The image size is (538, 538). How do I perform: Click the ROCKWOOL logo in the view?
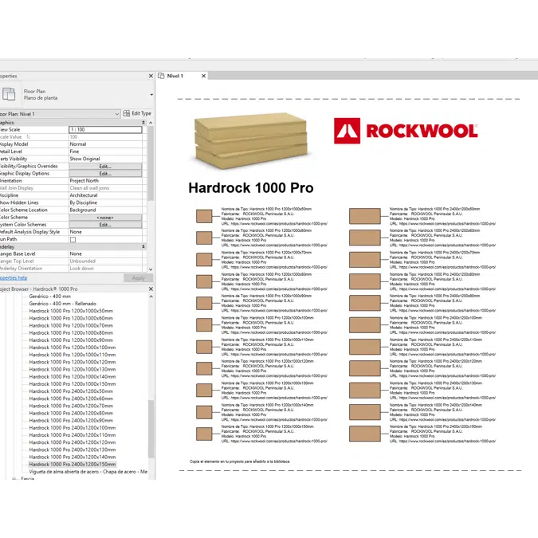406,131
